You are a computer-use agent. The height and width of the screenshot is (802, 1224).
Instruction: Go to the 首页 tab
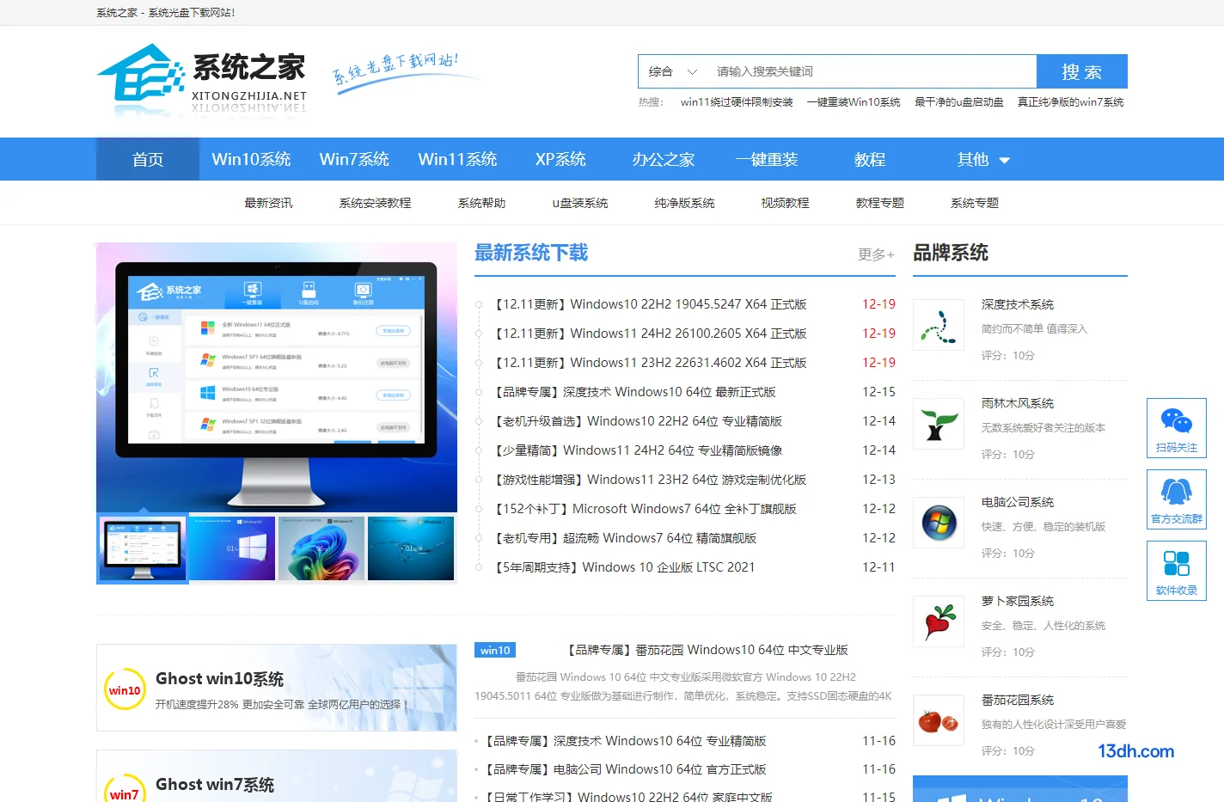[x=148, y=159]
